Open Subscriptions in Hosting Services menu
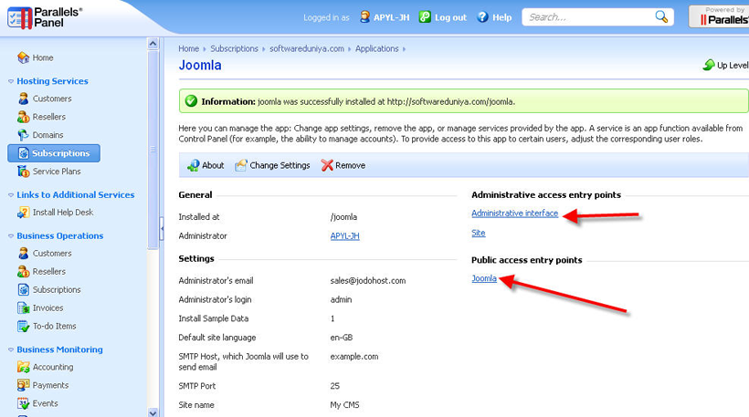749x417 pixels. pos(54,153)
